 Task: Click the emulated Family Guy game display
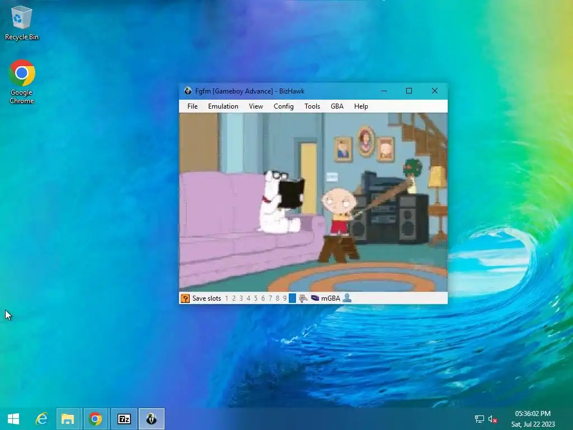coord(313,202)
